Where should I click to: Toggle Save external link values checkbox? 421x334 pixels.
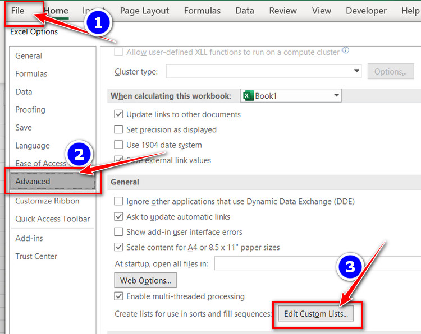click(x=118, y=160)
